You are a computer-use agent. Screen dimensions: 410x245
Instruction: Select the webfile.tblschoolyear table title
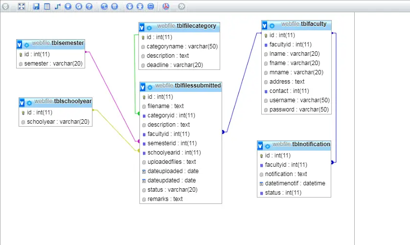(63, 101)
